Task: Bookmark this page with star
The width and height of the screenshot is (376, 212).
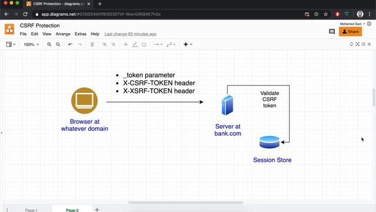Action: pyautogui.click(x=325, y=14)
